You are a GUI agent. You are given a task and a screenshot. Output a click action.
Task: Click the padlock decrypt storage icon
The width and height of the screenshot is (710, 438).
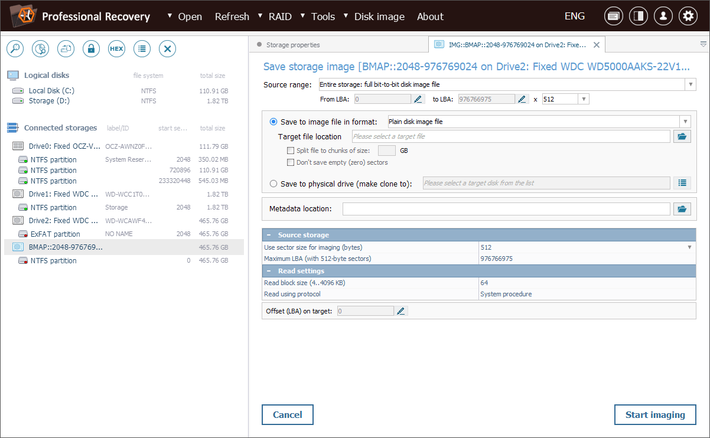[91, 49]
